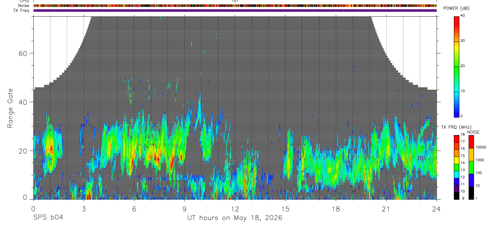Click the purple TX Freq strip

click(235, 10)
